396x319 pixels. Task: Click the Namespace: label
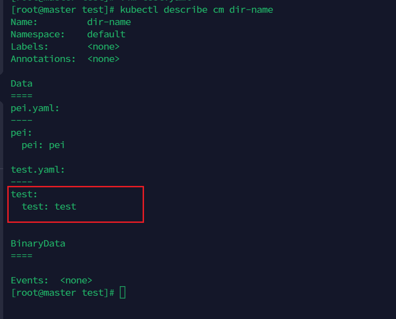click(x=38, y=34)
